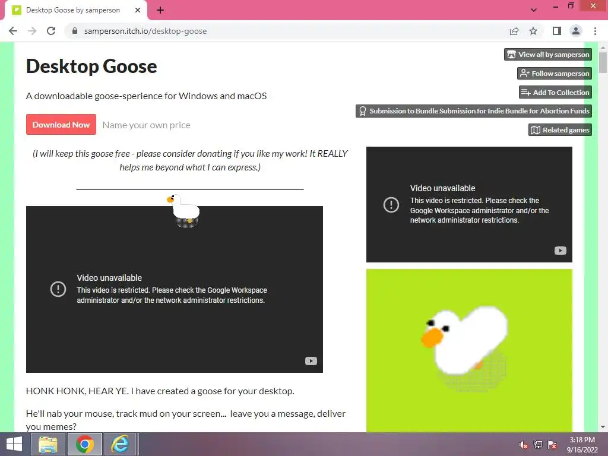Click the page vertical scrollbar thumb
Viewport: 608px width, 456px height.
pos(603,62)
